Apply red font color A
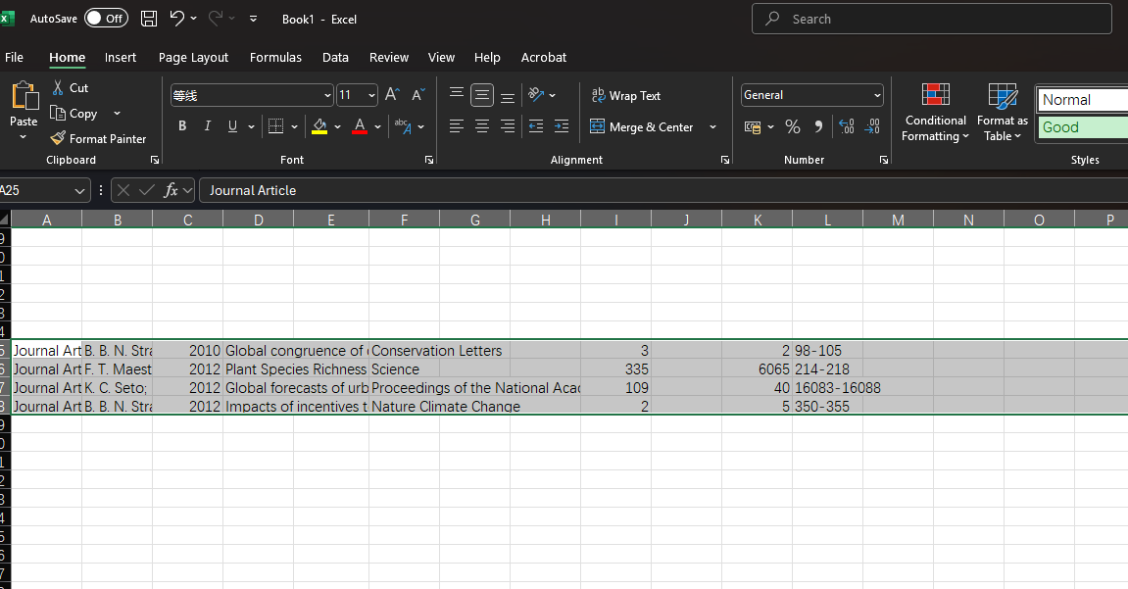Viewport: 1128px width, 589px height. (x=360, y=126)
